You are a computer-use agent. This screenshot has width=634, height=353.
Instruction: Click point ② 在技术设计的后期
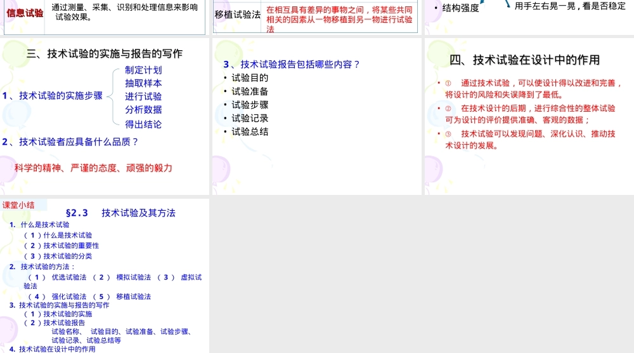pos(530,114)
